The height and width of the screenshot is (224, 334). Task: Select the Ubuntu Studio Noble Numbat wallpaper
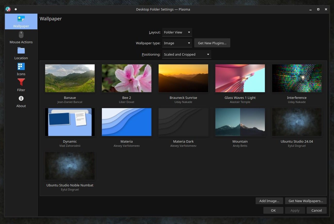click(x=70, y=166)
